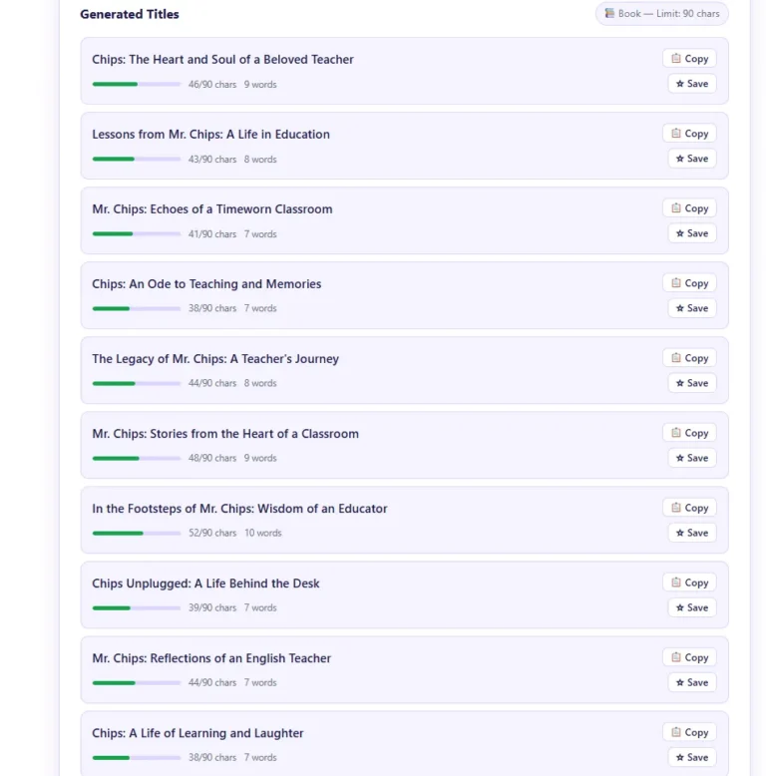Screen dimensions: 766x776
Task: Click star icon for 'An Ode to Teaching' title
Action: pos(680,308)
